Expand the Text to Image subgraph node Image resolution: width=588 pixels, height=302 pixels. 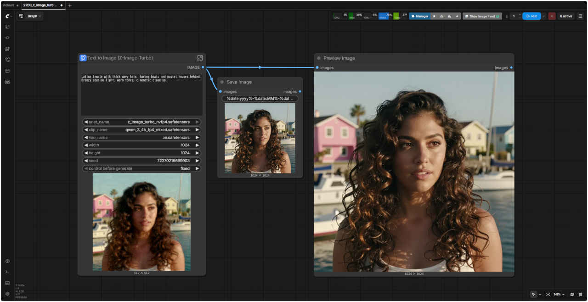[200, 58]
